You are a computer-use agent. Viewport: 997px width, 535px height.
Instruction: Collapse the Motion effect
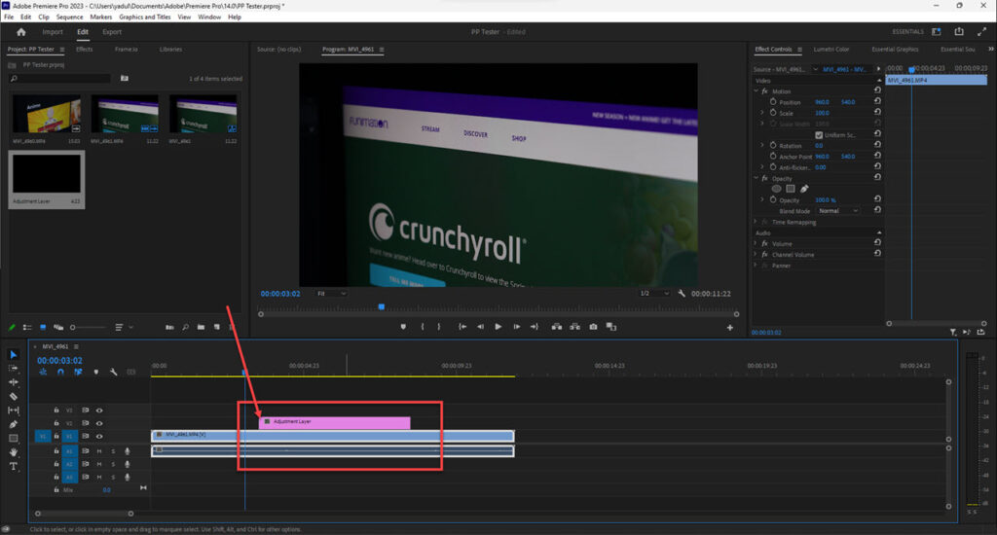point(756,91)
